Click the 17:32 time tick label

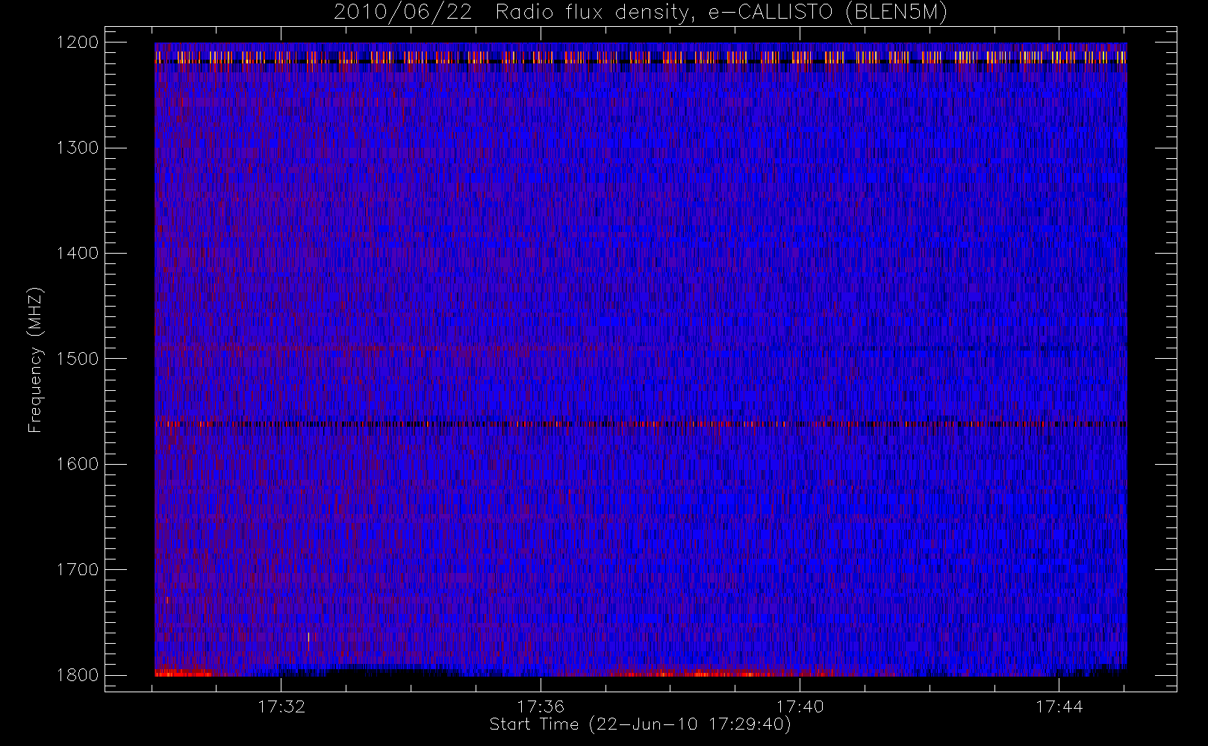coord(281,706)
